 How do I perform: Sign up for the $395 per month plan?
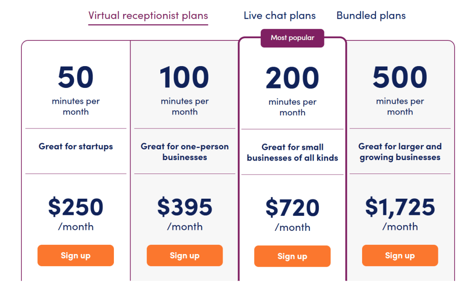185,255
